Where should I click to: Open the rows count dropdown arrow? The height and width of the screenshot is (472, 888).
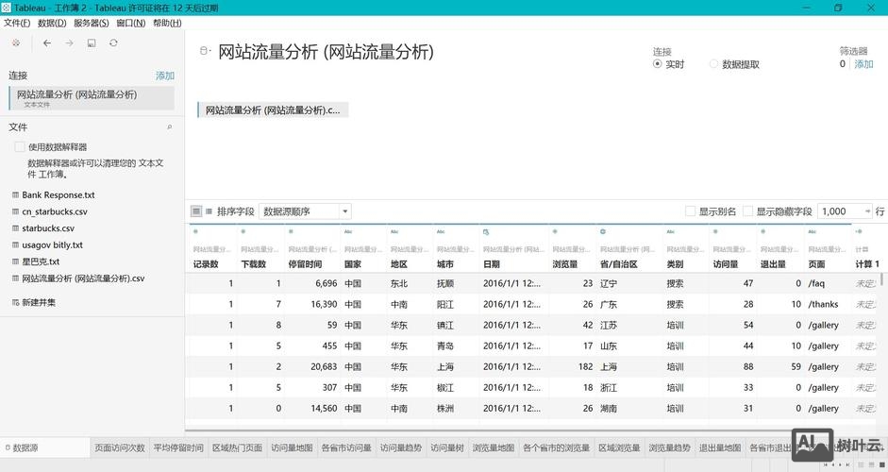[867, 211]
